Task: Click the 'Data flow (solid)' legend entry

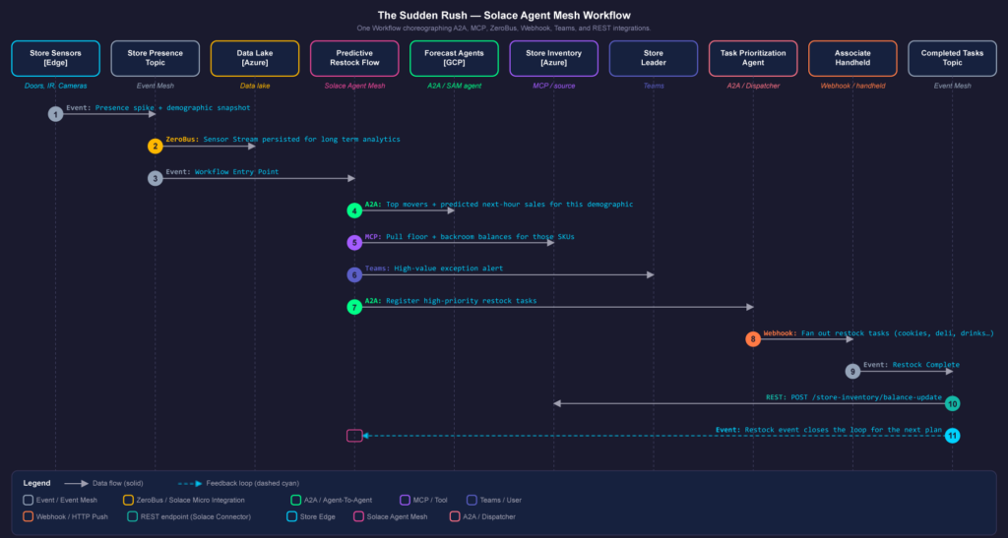Action: click(103, 484)
